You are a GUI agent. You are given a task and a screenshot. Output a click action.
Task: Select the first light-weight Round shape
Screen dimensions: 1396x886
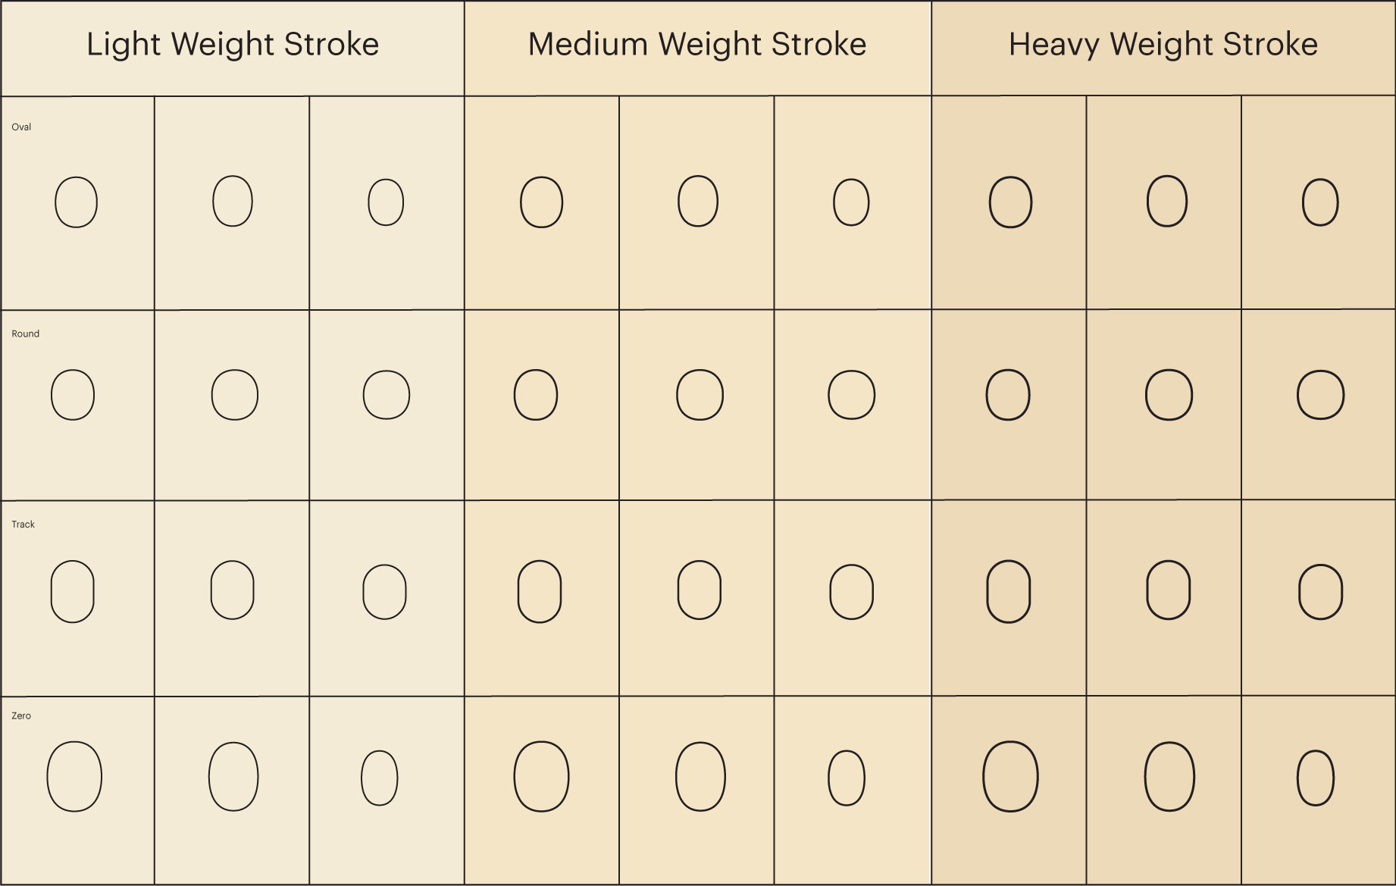(73, 395)
